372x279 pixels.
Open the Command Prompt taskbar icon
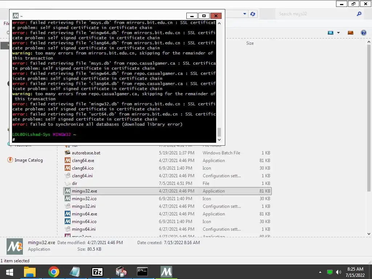(142, 272)
